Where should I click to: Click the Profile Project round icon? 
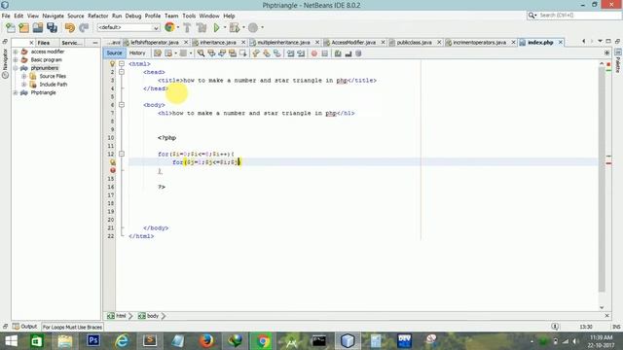click(x=253, y=27)
